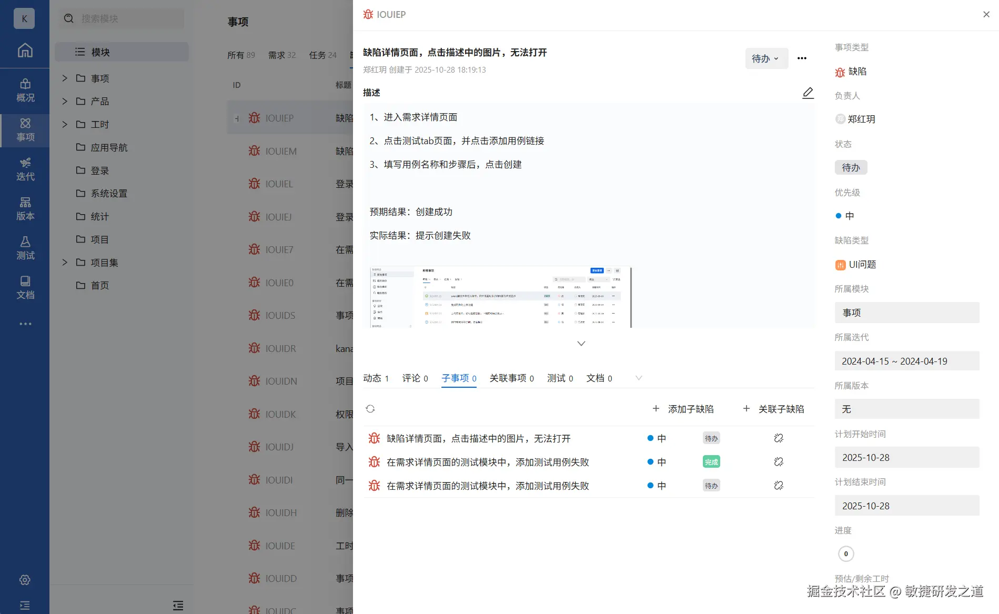Switch to the 关联事项 tab
Screen dimensions: 999x614
click(x=511, y=378)
